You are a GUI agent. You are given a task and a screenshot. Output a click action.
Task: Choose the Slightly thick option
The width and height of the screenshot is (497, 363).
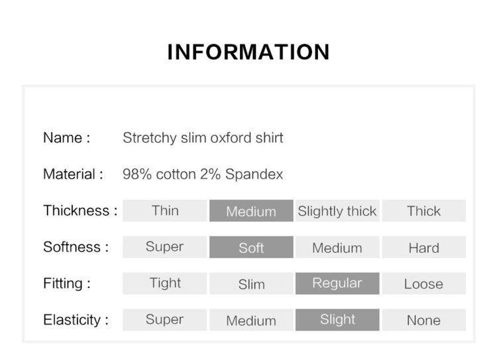click(337, 210)
